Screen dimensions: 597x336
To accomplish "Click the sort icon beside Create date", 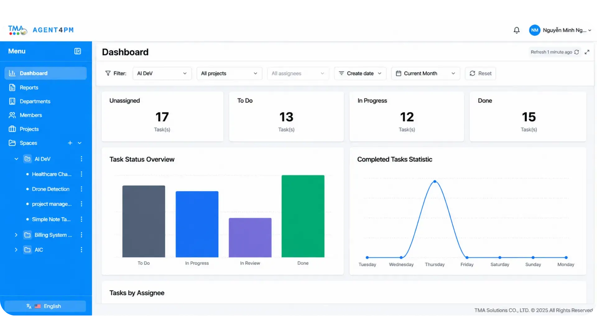I will [341, 73].
